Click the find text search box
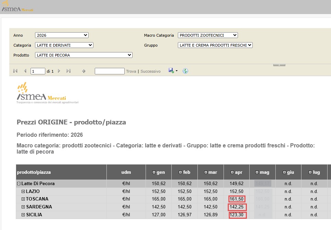 pyautogui.click(x=110, y=71)
